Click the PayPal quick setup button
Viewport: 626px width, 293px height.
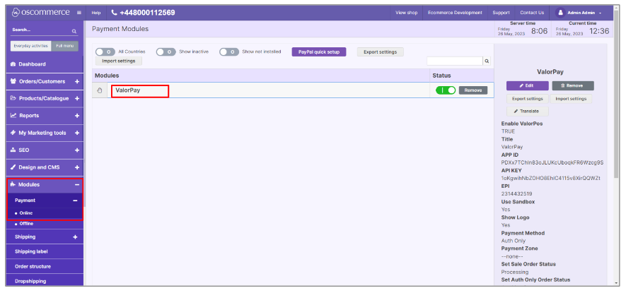coord(319,52)
